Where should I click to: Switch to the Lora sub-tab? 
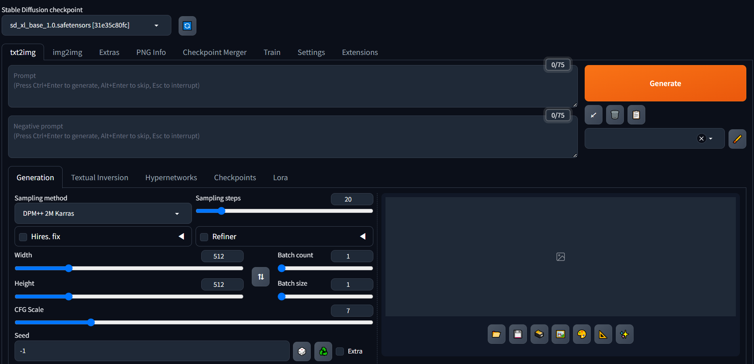(280, 178)
